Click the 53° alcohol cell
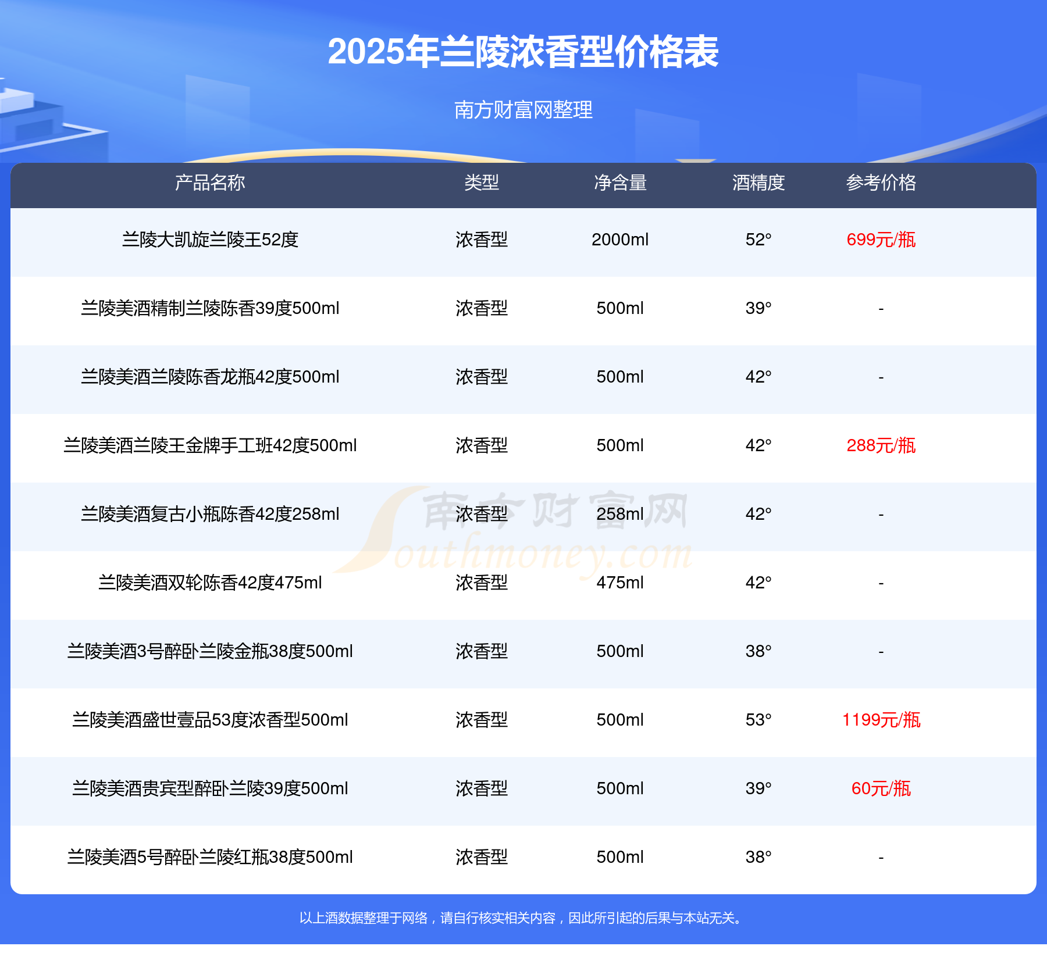Image resolution: width=1047 pixels, height=971 pixels. [x=758, y=720]
